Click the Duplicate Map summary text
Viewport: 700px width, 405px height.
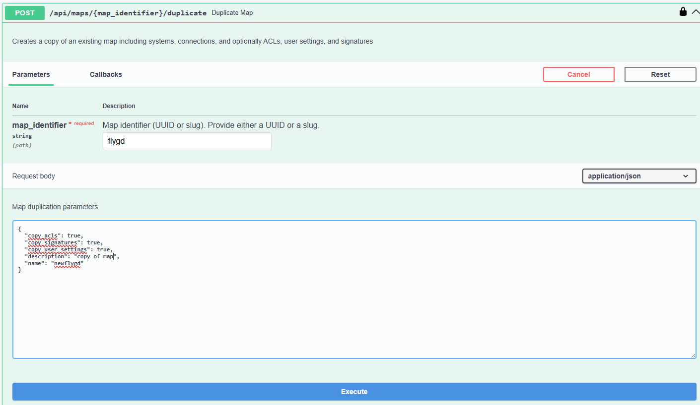click(232, 13)
